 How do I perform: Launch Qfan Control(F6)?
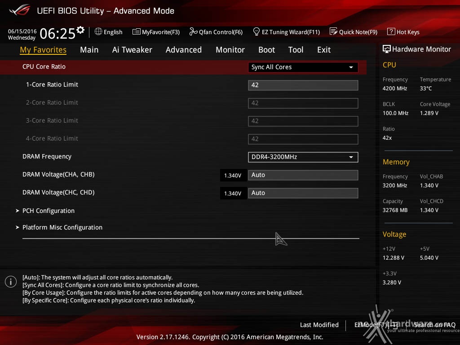[221, 32]
